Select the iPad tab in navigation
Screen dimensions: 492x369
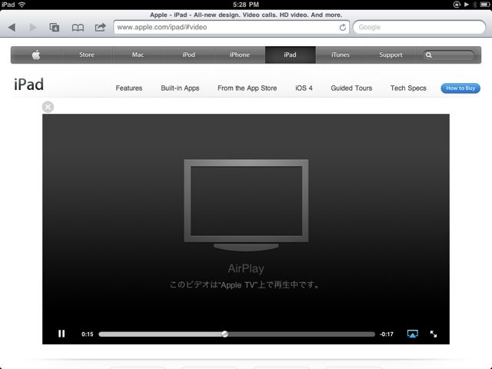pyautogui.click(x=290, y=55)
